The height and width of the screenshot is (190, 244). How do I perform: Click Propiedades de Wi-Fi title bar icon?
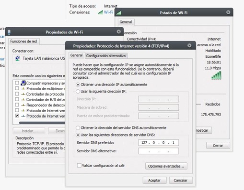9,32
